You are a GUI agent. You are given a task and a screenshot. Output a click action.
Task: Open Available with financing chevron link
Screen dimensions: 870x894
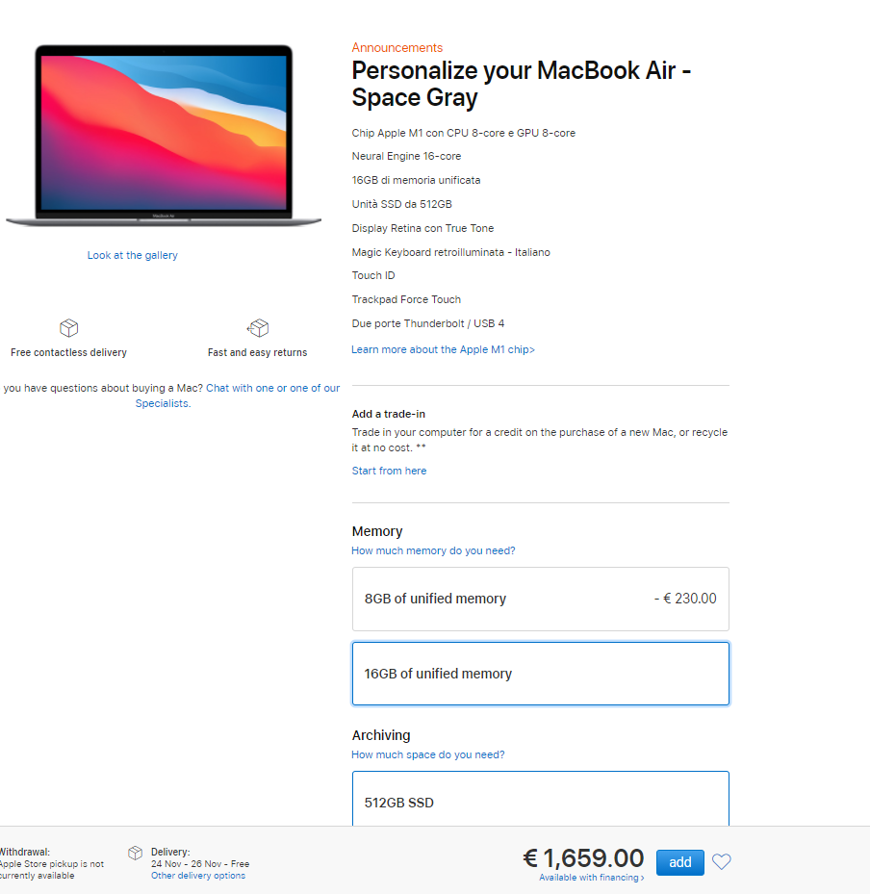tap(592, 878)
